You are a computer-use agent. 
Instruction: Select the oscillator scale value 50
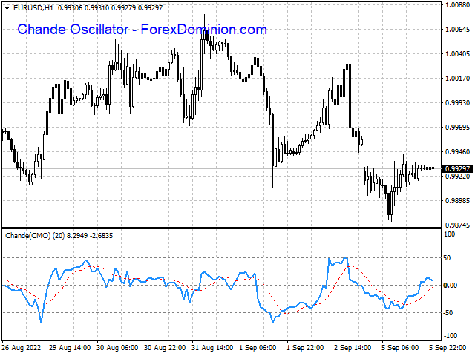[447, 258]
